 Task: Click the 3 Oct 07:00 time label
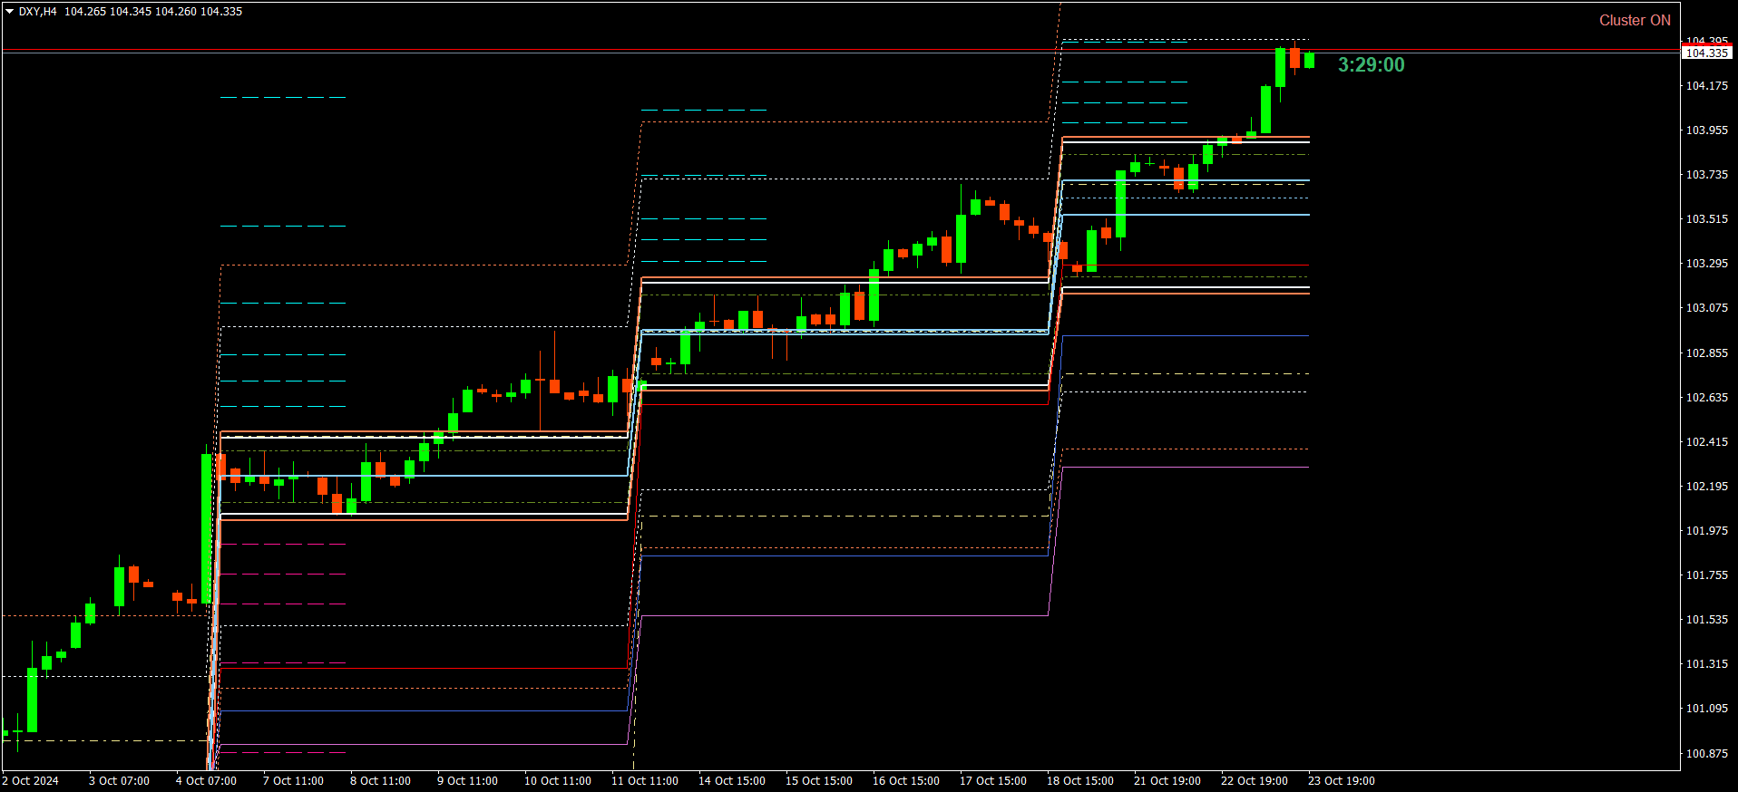pyautogui.click(x=119, y=781)
